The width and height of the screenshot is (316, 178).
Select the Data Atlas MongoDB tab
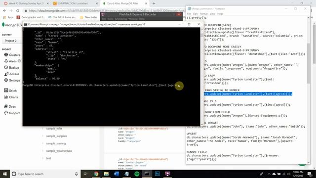click(124, 3)
